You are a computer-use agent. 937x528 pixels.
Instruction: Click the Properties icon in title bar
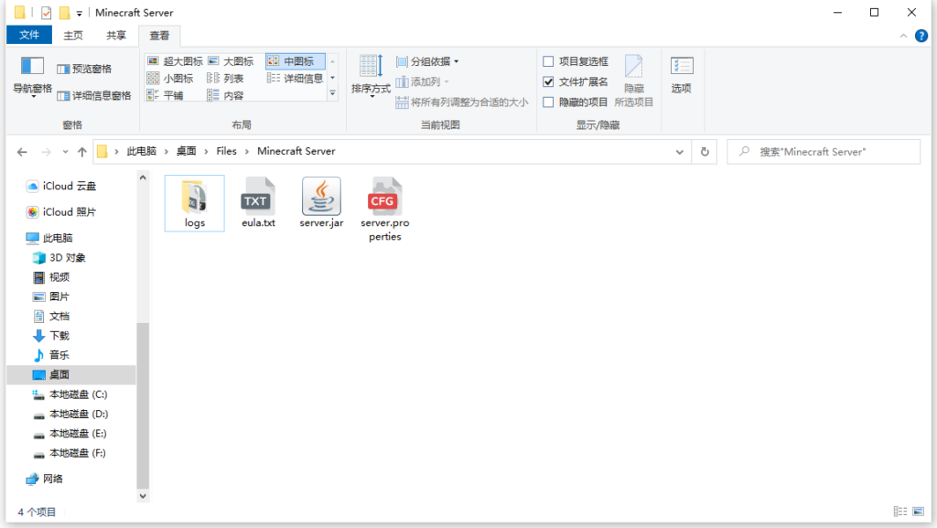coord(46,13)
